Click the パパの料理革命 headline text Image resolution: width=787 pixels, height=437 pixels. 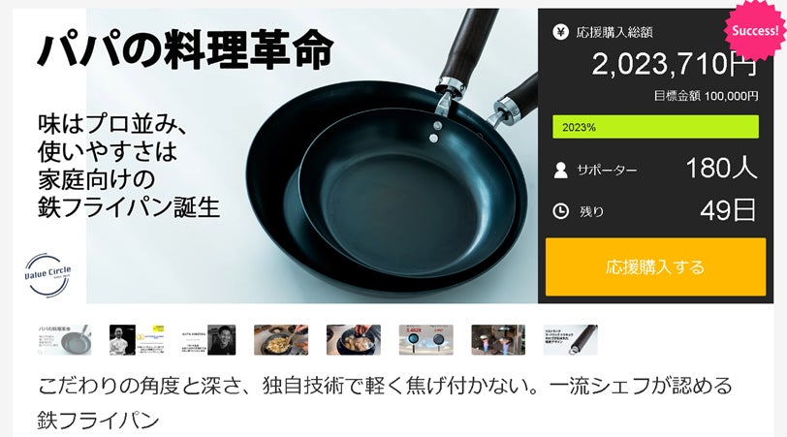(x=185, y=49)
